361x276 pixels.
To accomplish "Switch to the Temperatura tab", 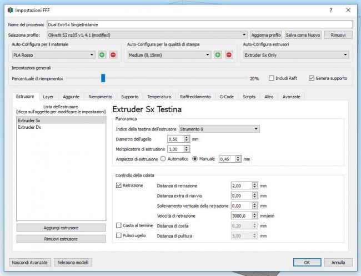I will point(159,97).
